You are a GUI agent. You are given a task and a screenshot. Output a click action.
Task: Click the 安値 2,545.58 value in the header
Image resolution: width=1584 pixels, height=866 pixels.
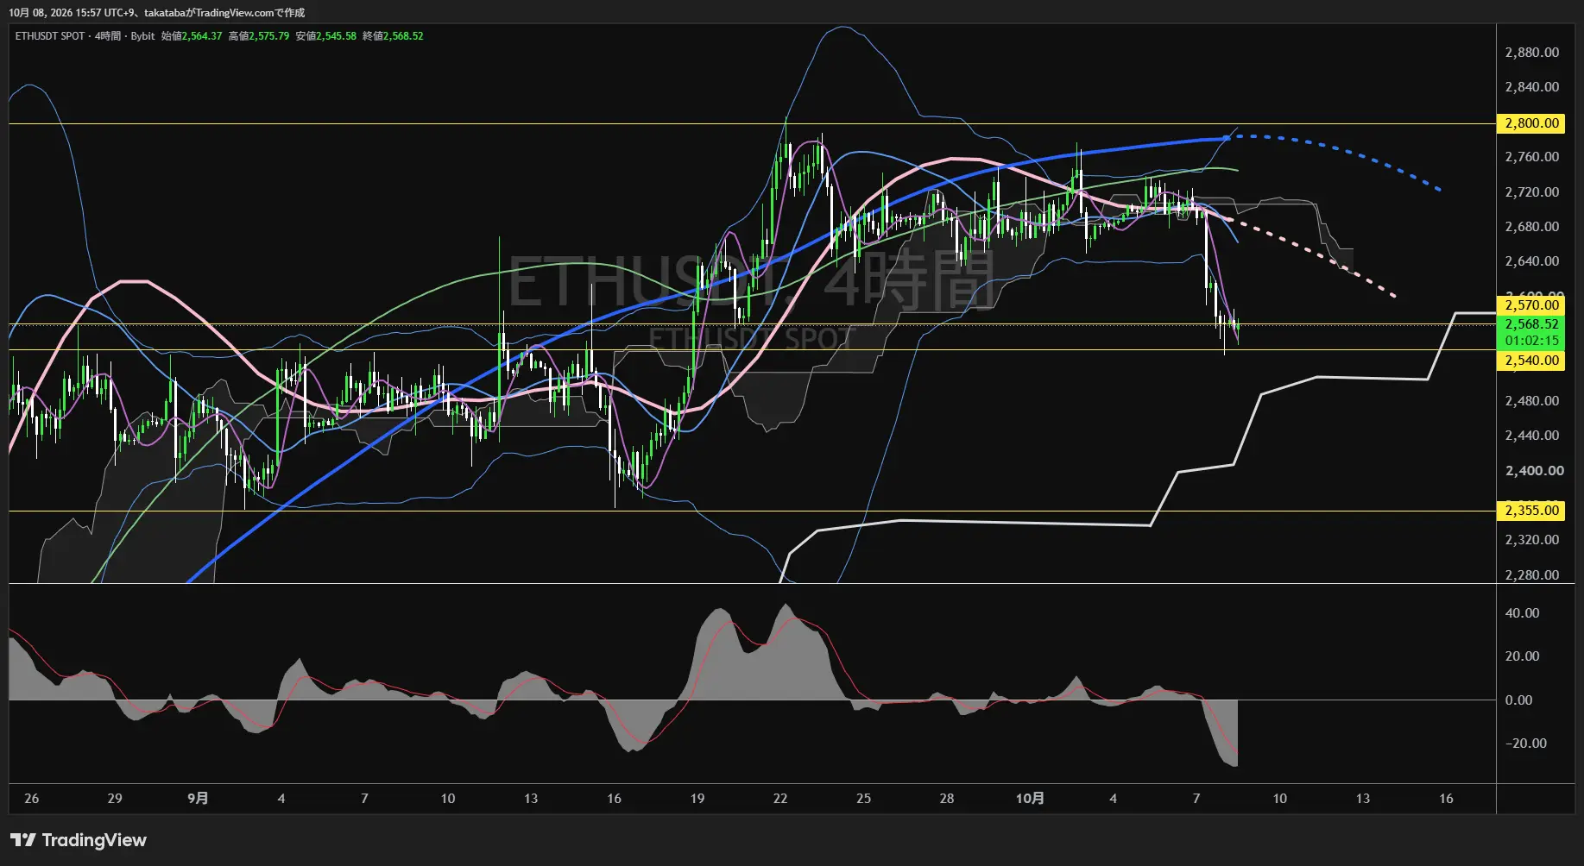tap(325, 36)
